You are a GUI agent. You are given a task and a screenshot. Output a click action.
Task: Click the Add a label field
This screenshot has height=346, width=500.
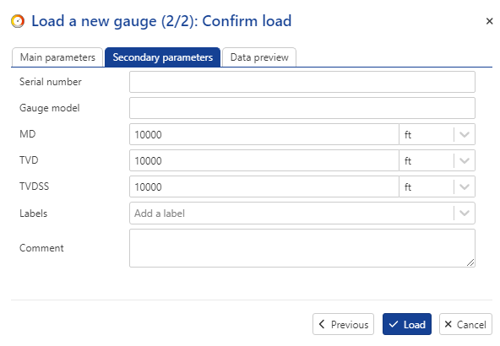pyautogui.click(x=291, y=214)
